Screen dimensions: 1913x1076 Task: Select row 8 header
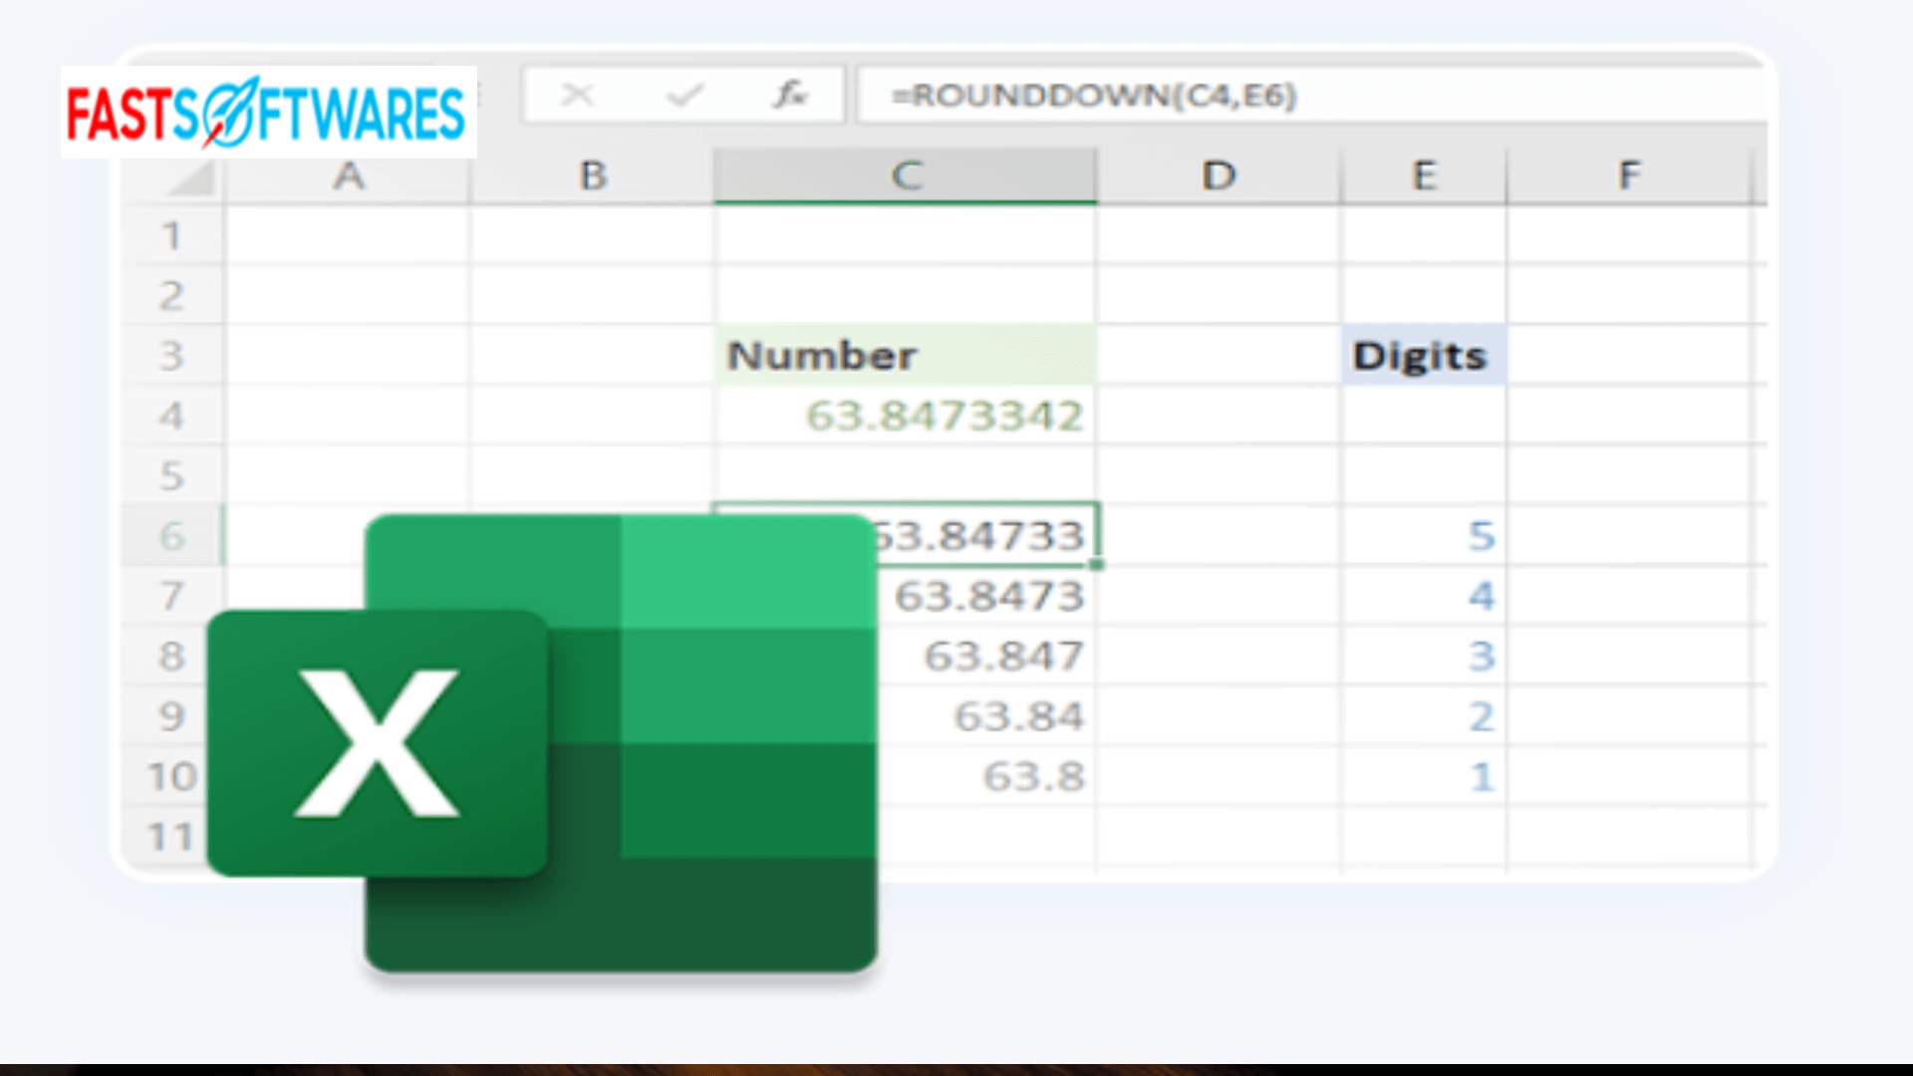tap(171, 656)
